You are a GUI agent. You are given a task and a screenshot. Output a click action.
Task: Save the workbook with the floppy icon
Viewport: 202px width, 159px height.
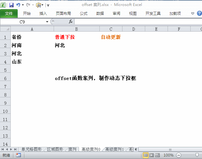click(11, 5)
